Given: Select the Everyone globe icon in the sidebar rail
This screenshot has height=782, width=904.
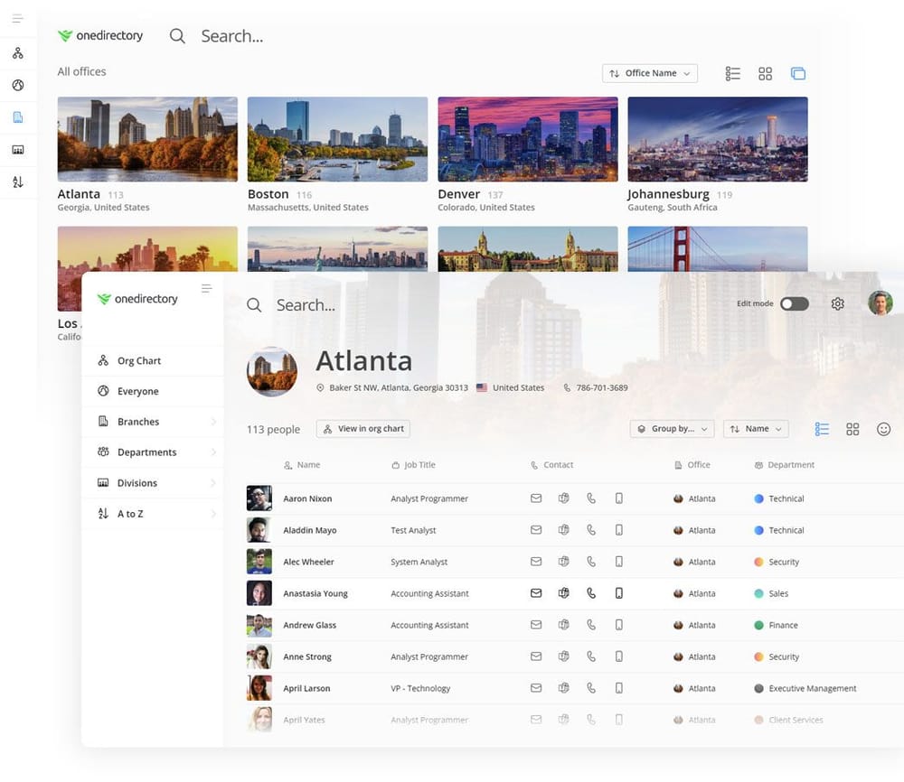Looking at the screenshot, I should pos(18,85).
